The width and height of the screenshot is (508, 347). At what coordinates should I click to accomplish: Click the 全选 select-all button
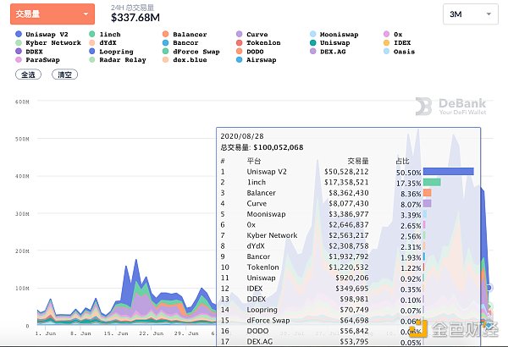click(x=30, y=74)
